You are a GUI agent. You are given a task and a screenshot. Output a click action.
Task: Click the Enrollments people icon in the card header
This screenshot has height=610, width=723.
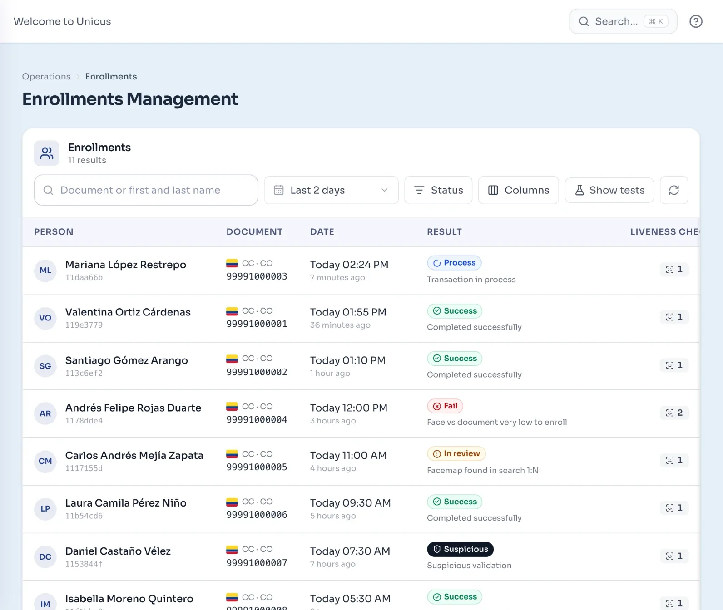(47, 153)
